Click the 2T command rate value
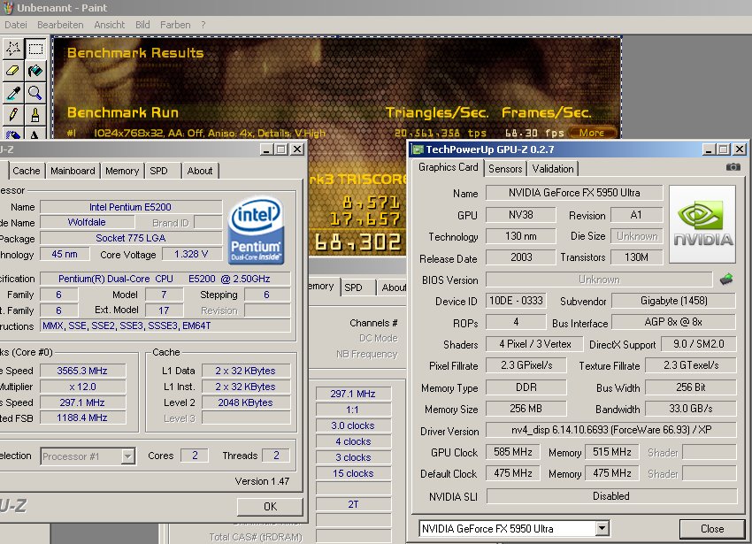 [354, 505]
